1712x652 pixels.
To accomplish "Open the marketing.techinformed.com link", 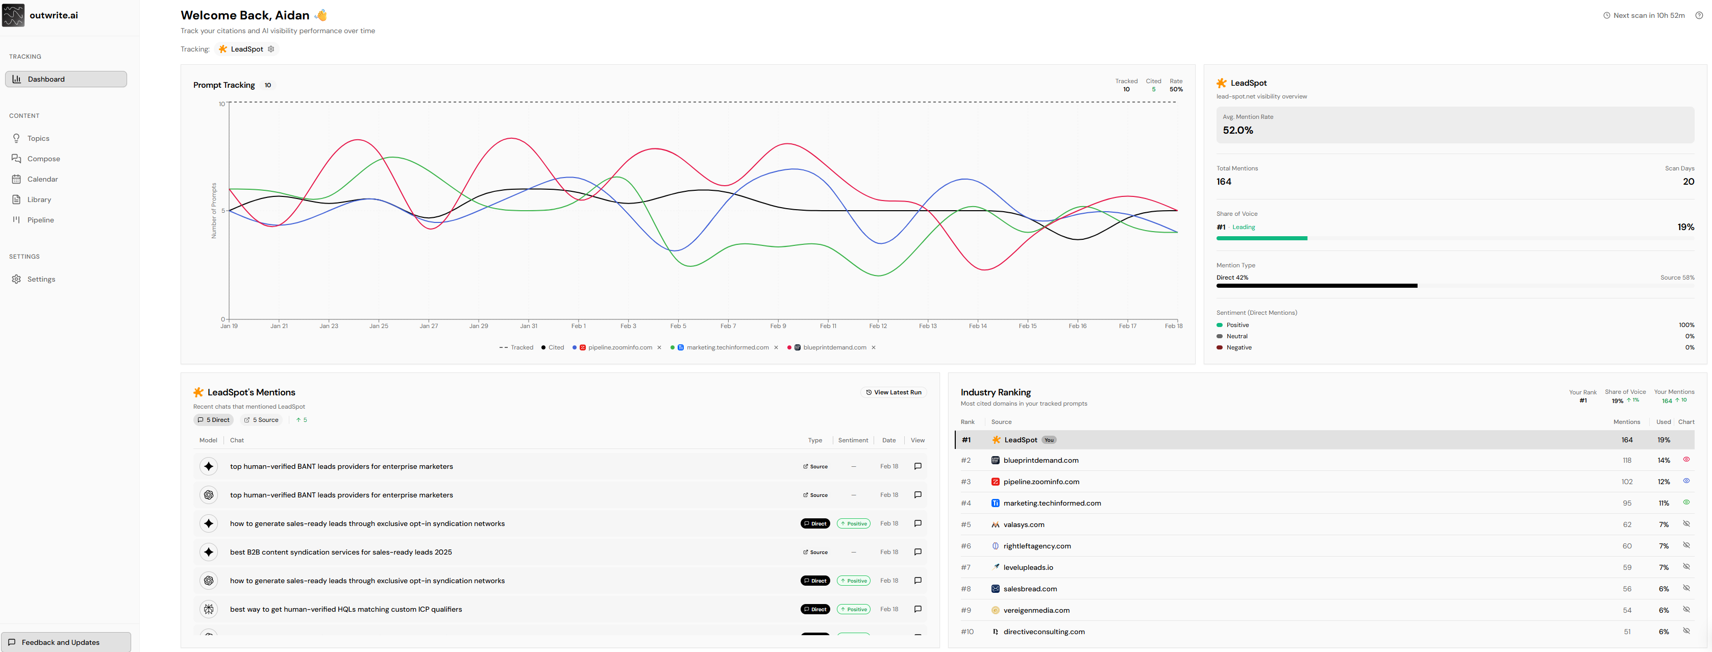I will tap(1051, 503).
